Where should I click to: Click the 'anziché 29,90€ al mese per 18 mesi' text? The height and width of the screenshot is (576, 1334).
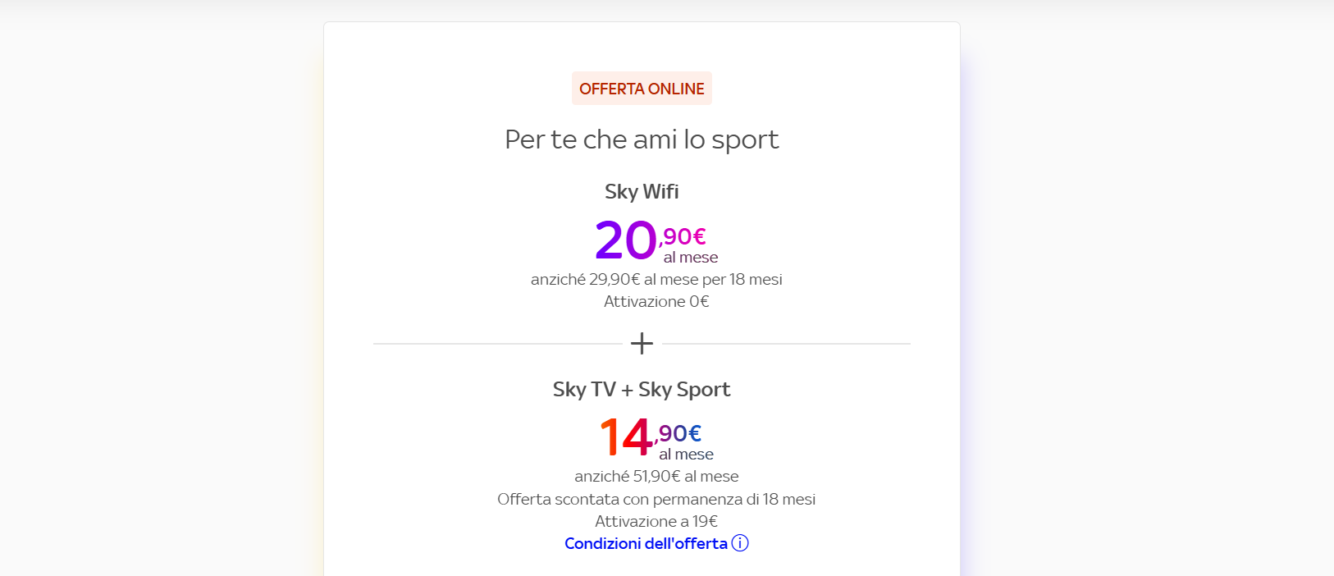656,279
